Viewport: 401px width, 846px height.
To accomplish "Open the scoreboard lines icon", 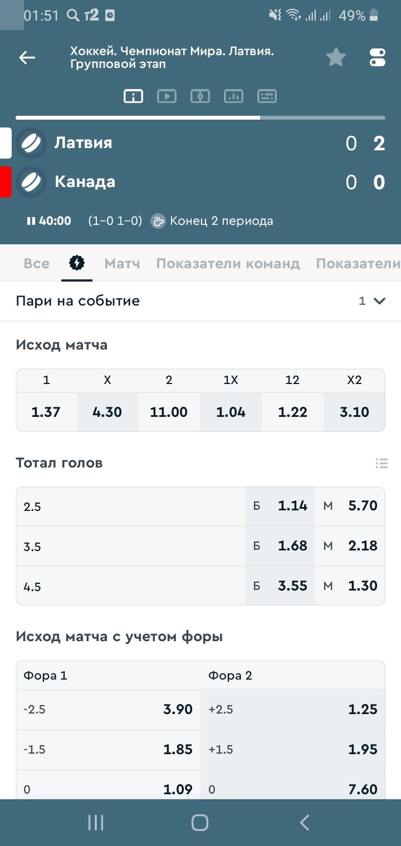I will [267, 96].
